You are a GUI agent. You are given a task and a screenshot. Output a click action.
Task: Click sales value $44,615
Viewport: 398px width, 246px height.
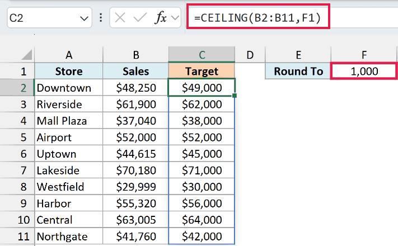[136, 153]
